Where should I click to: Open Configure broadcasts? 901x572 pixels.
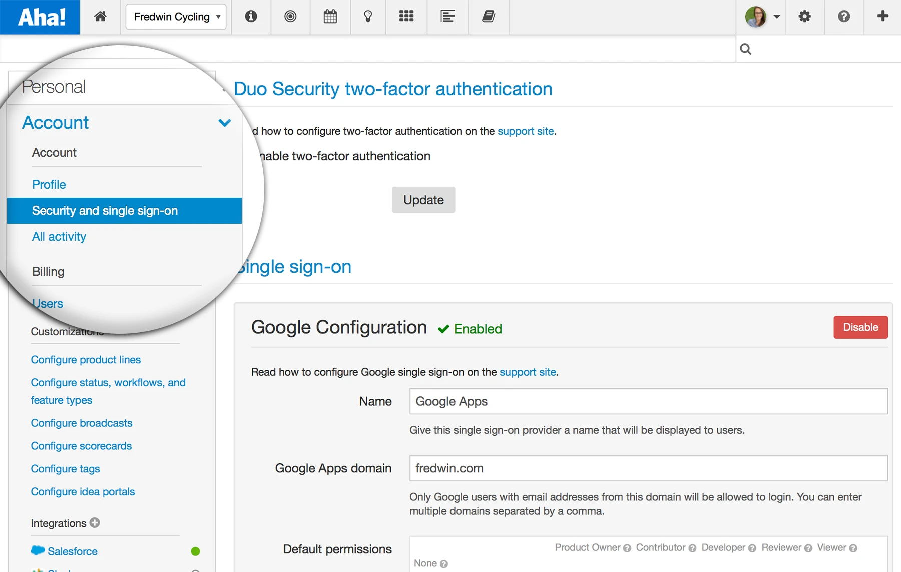tap(82, 423)
